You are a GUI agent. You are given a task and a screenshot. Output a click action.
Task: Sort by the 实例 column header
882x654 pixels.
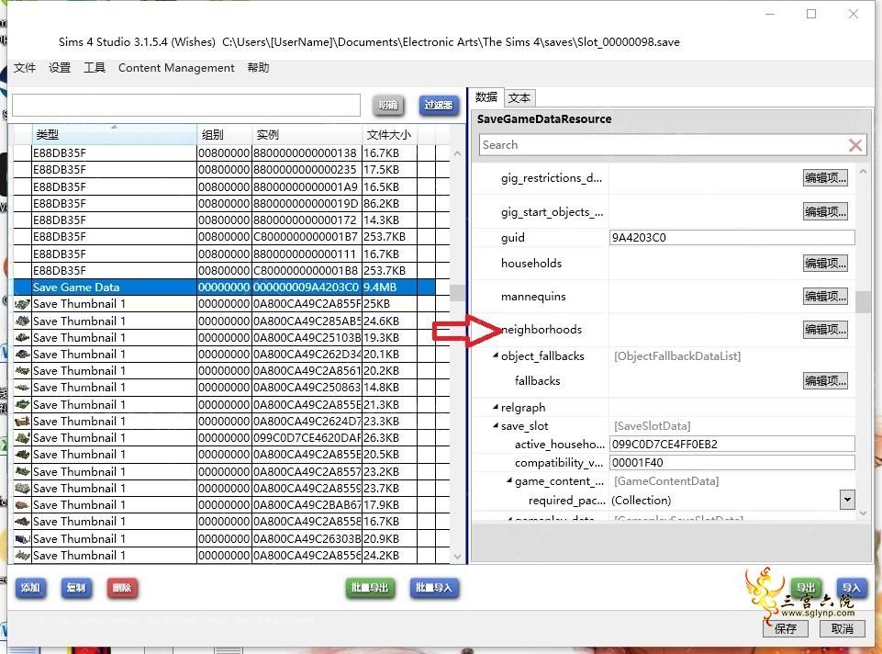[307, 134]
